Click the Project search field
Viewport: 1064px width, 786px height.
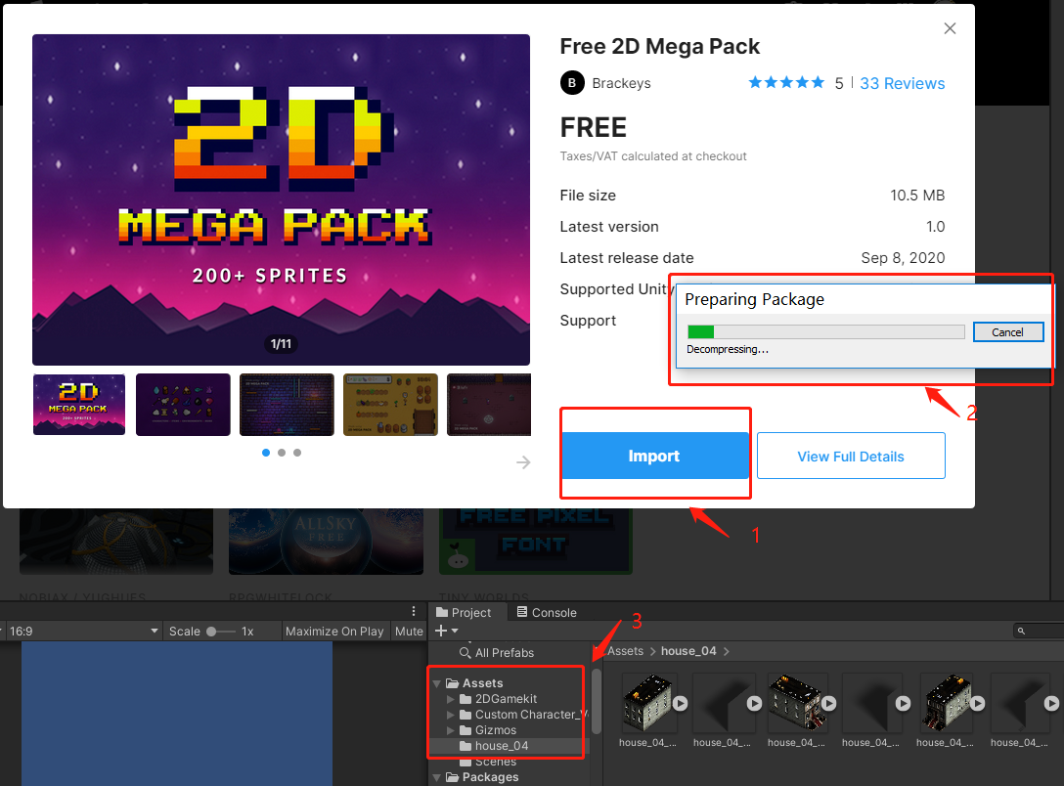(1039, 631)
